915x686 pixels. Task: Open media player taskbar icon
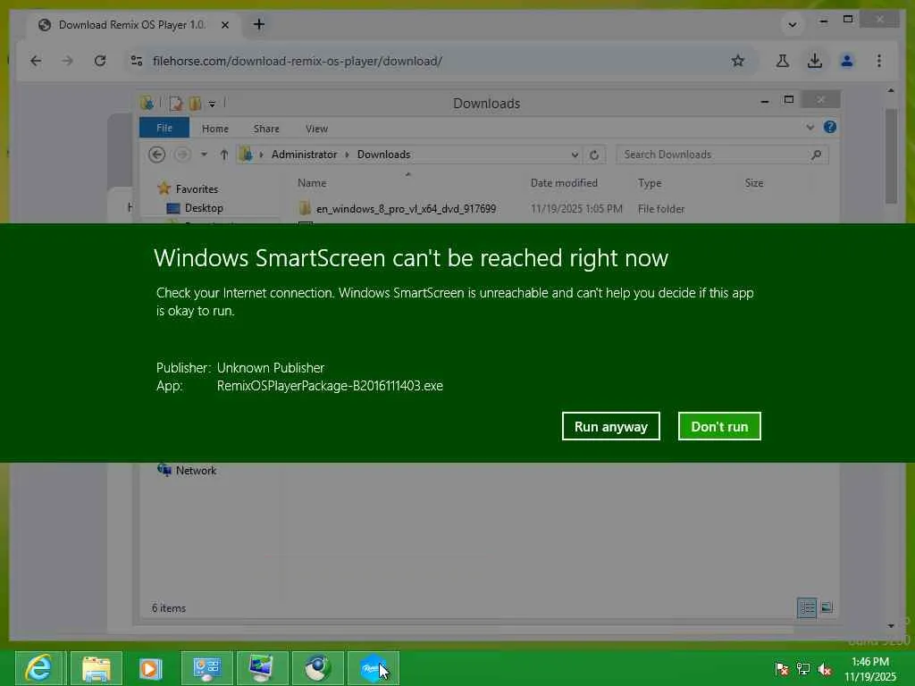coord(150,668)
